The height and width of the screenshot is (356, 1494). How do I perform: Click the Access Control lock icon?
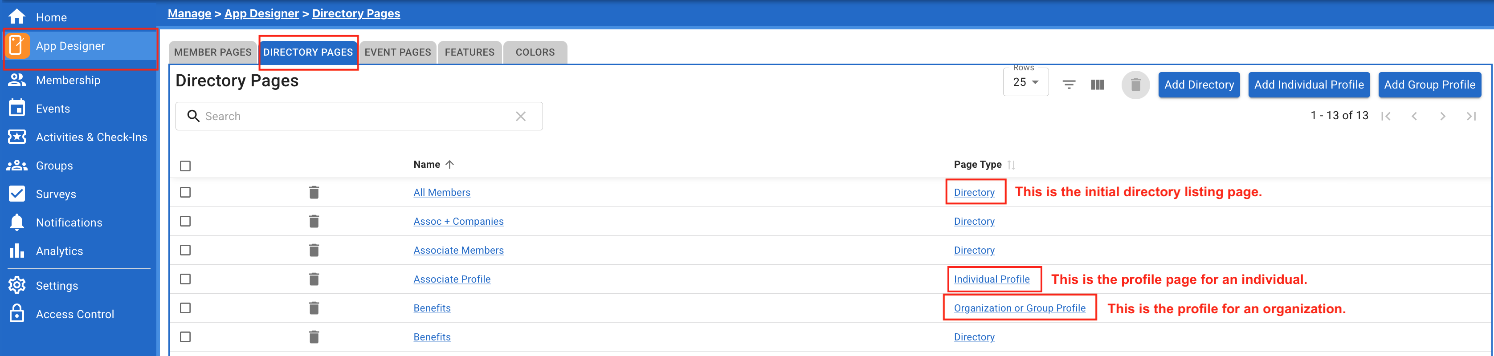pyautogui.click(x=17, y=314)
